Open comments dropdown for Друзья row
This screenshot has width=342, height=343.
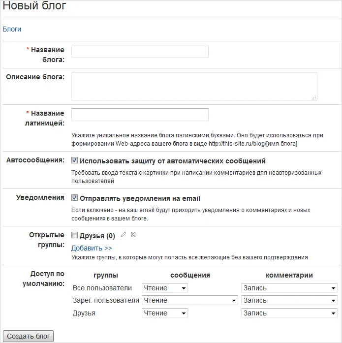[289, 313]
